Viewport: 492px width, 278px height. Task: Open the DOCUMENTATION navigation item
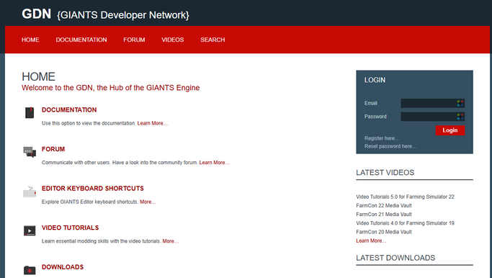pos(81,40)
